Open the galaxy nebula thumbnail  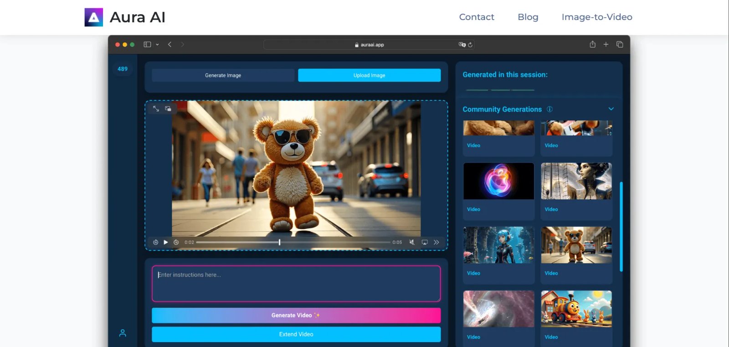(499, 309)
